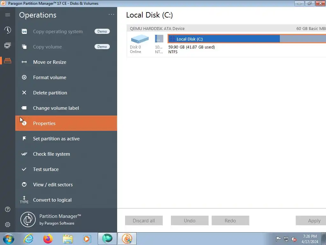The width and height of the screenshot is (326, 245).
Task: Open the help question mark icon
Action: (x=8, y=209)
